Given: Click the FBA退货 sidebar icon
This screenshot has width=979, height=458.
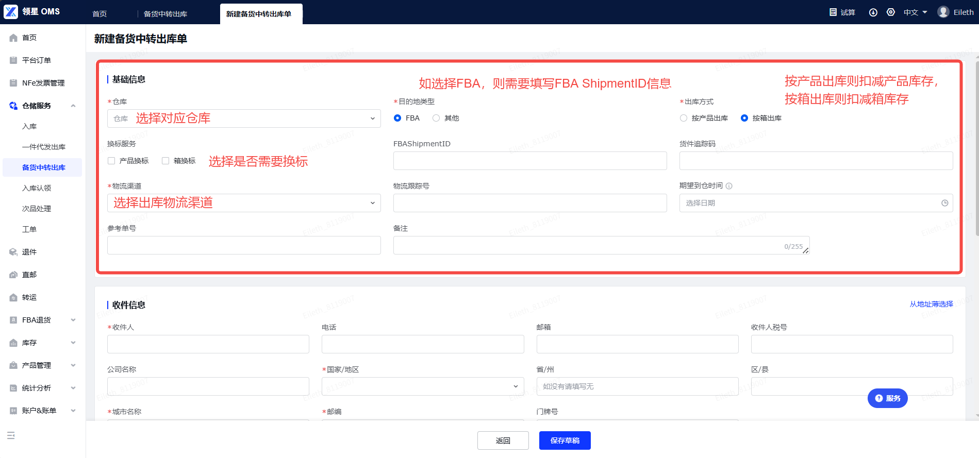Looking at the screenshot, I should point(13,320).
